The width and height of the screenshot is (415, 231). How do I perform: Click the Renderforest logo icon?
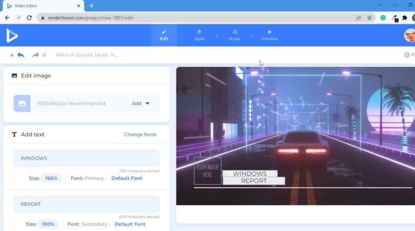point(12,35)
